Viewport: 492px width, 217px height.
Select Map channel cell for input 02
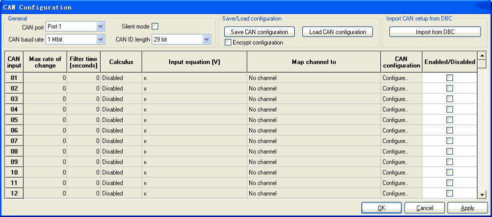point(313,88)
